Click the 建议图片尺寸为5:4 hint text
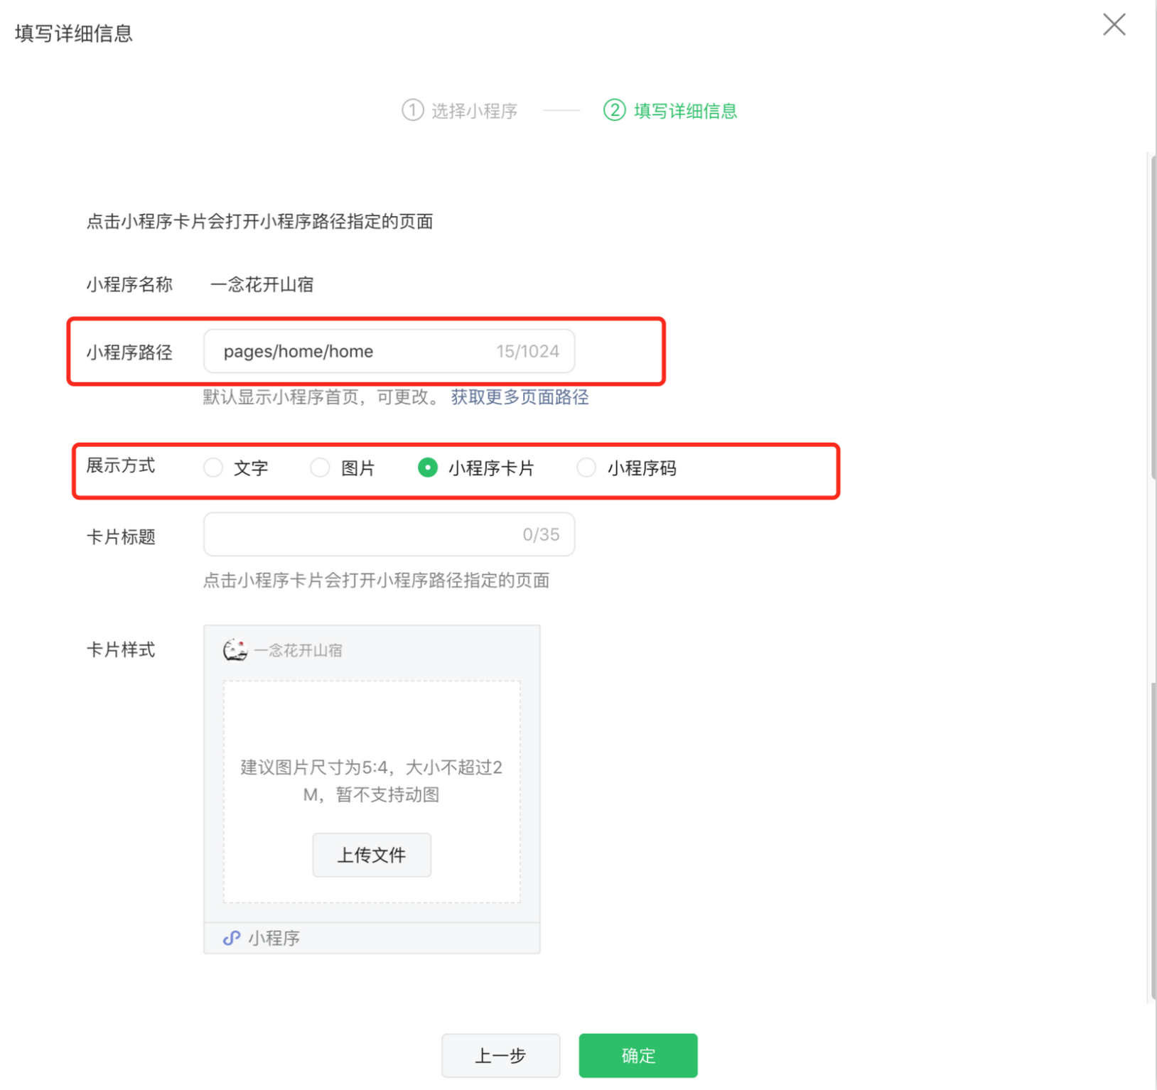 point(372,781)
